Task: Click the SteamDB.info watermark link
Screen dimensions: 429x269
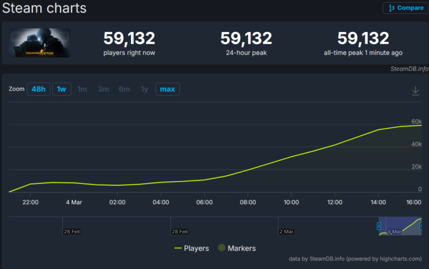Action: [x=409, y=69]
